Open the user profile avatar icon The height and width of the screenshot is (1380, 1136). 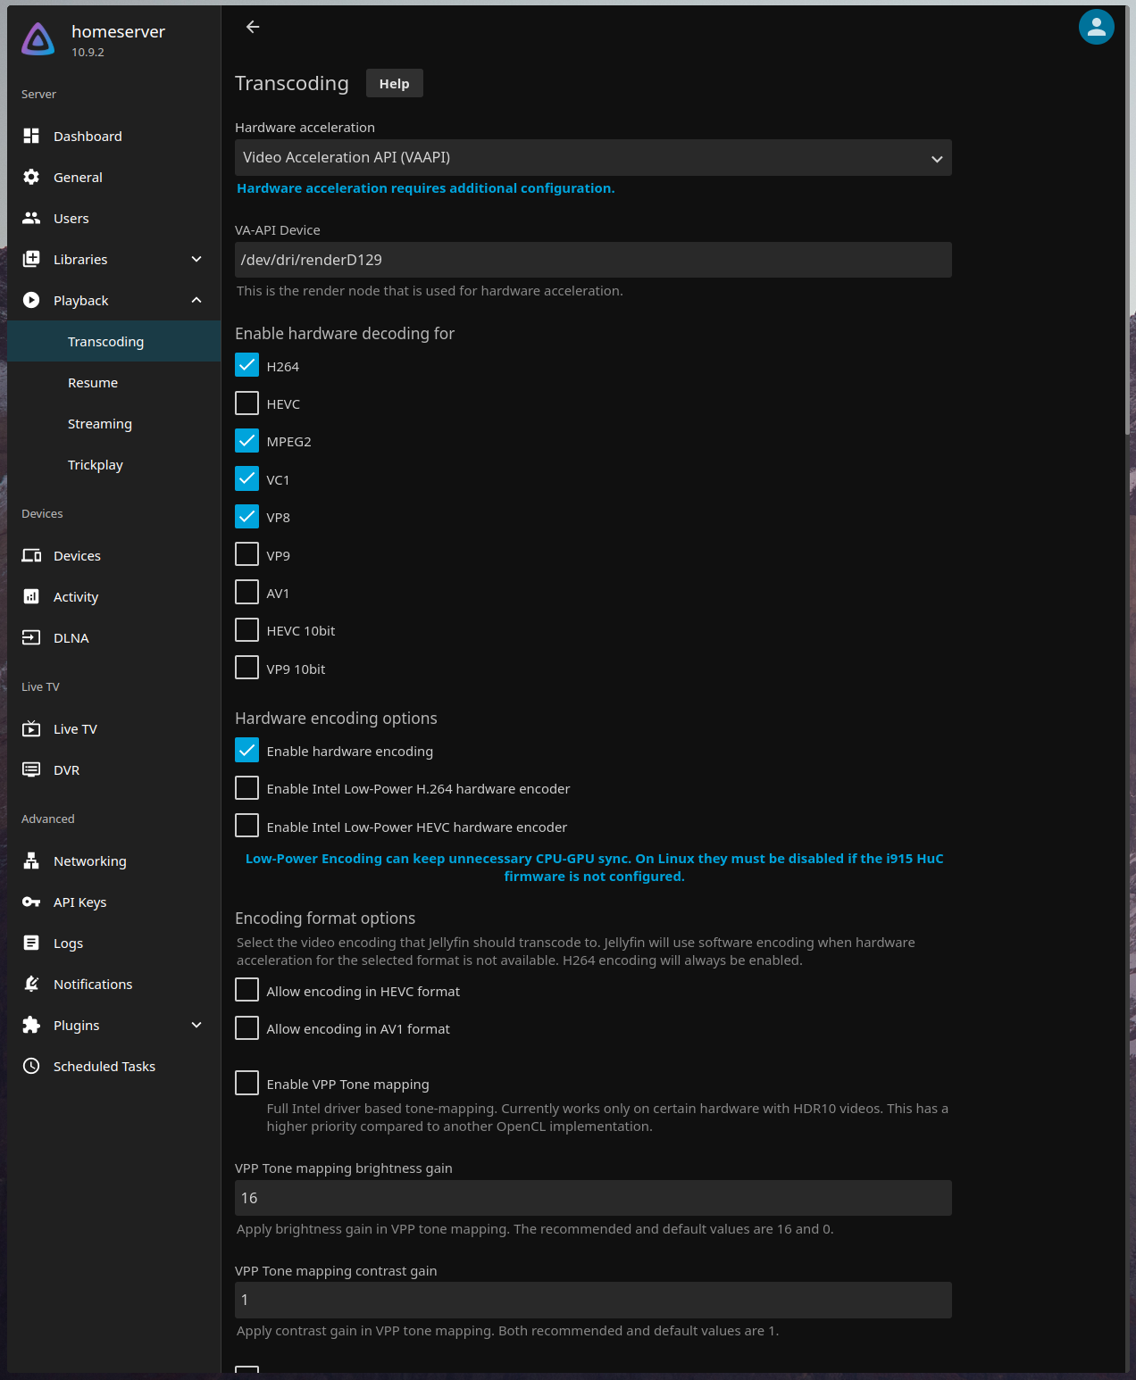pyautogui.click(x=1096, y=27)
